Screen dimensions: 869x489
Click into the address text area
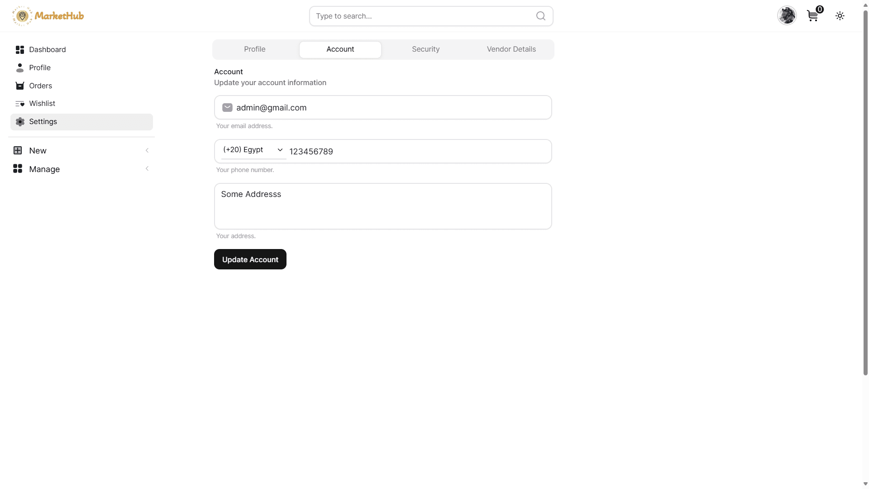pyautogui.click(x=383, y=206)
